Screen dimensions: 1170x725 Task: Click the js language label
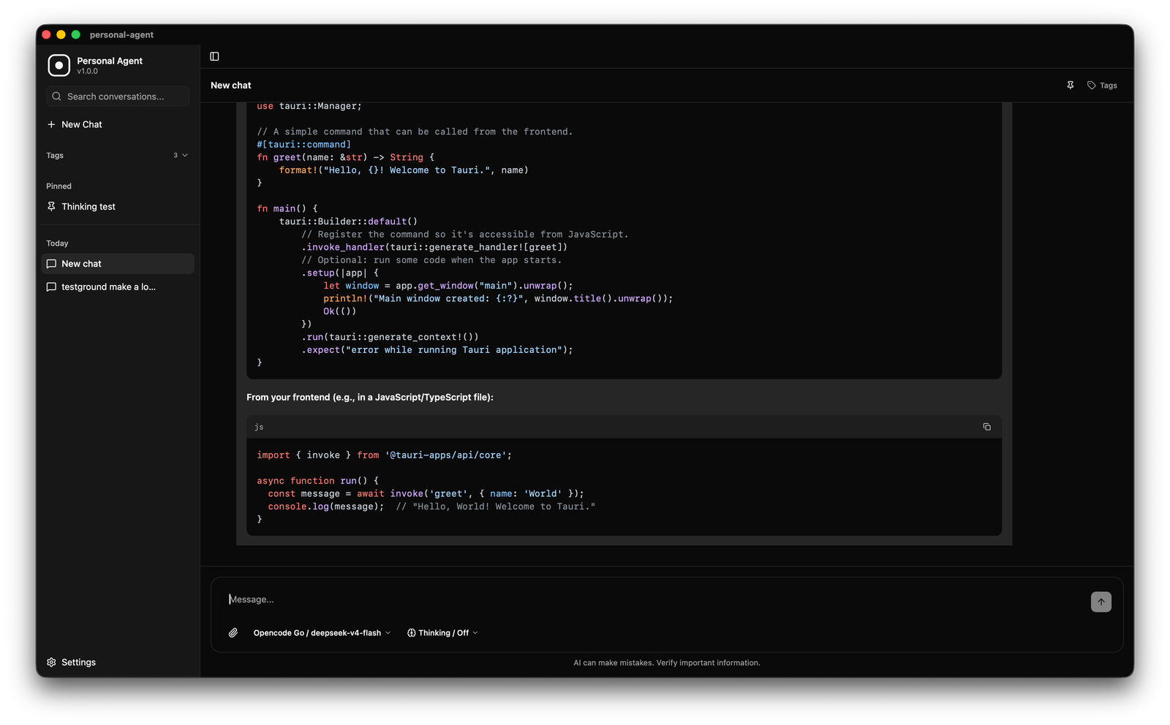259,427
